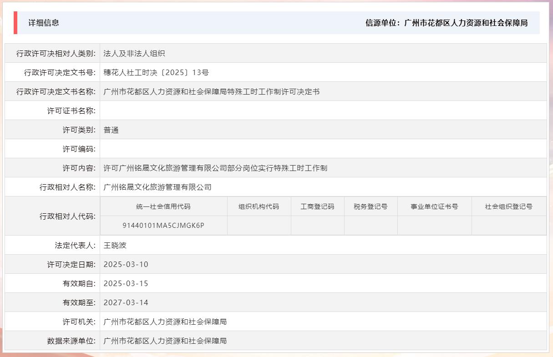Click the 统一社会信用代码 column header

click(x=164, y=206)
